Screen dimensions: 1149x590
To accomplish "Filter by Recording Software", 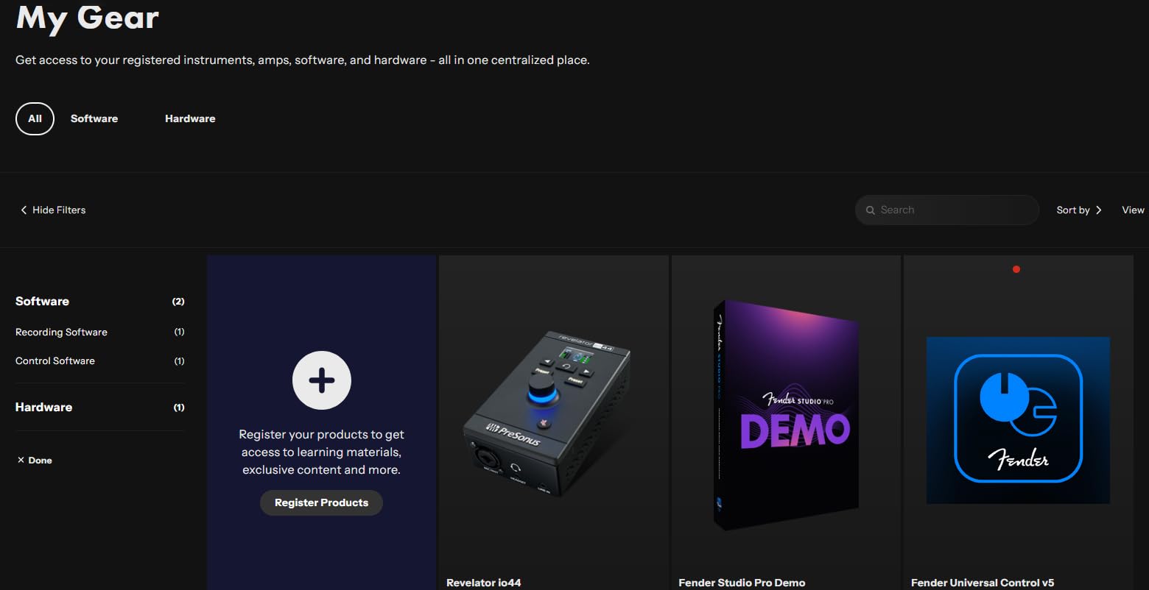I will click(x=61, y=333).
